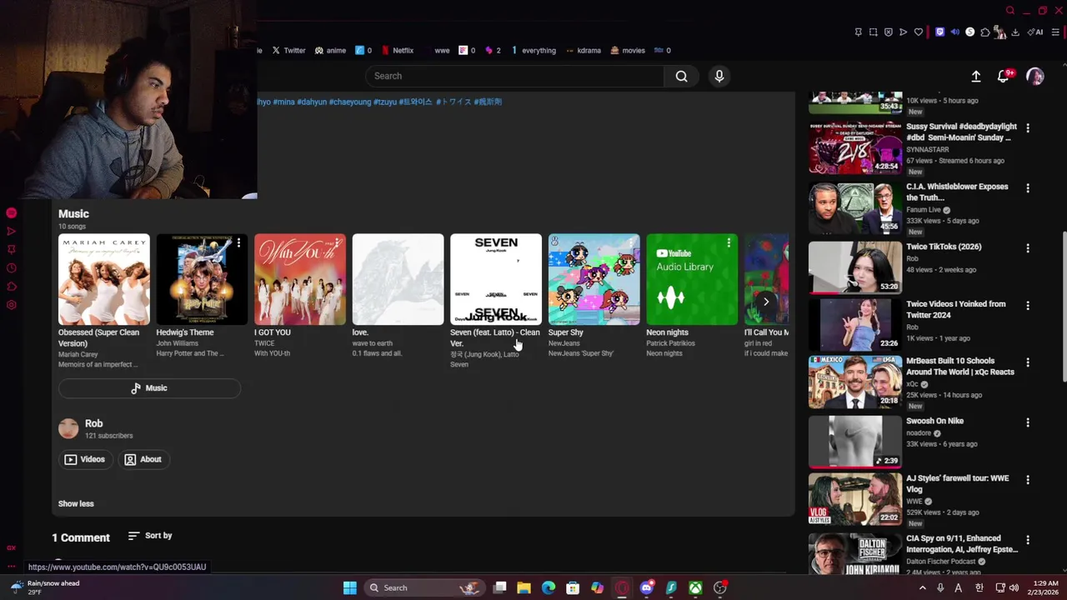Viewport: 1067px width, 600px height.
Task: Click the YouTube search magnifier button
Action: 681,76
